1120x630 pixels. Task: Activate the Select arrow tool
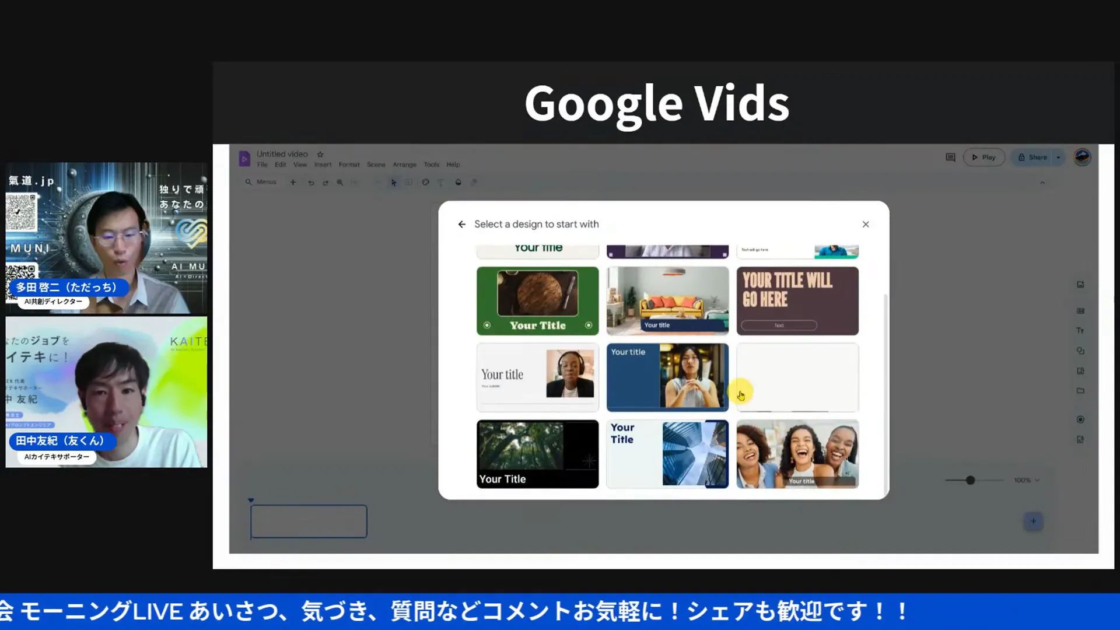(x=394, y=182)
